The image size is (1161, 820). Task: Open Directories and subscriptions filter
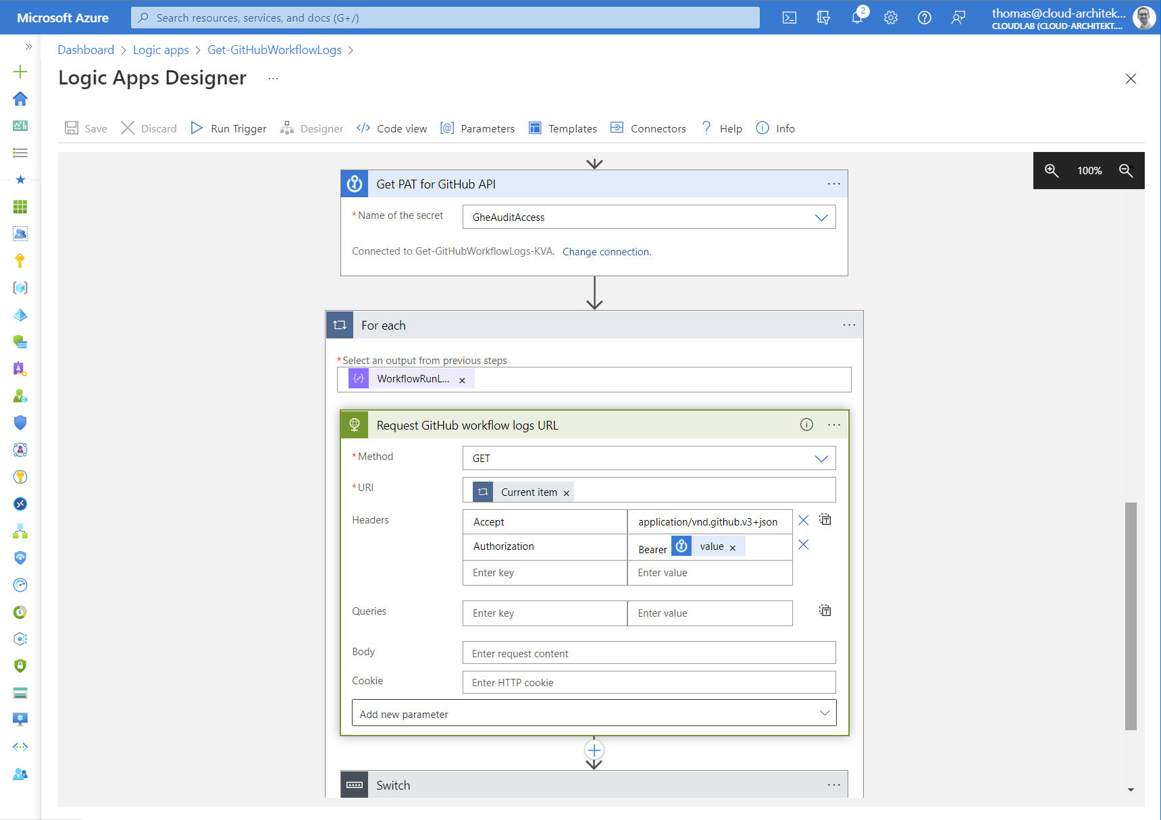(x=823, y=18)
